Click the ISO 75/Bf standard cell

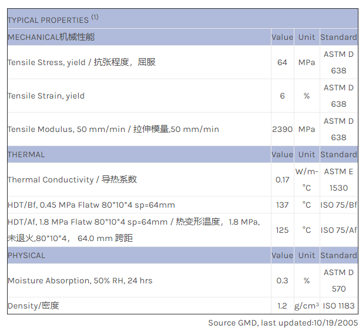pos(338,205)
